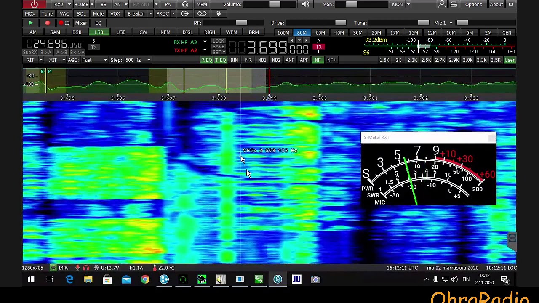Expand the PROC dropdown arrow
The height and width of the screenshot is (303, 539).
pos(173,13)
